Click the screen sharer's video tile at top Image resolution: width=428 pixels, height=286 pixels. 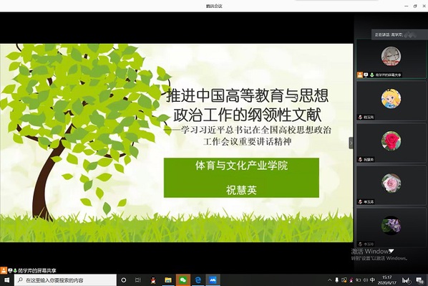391,59
